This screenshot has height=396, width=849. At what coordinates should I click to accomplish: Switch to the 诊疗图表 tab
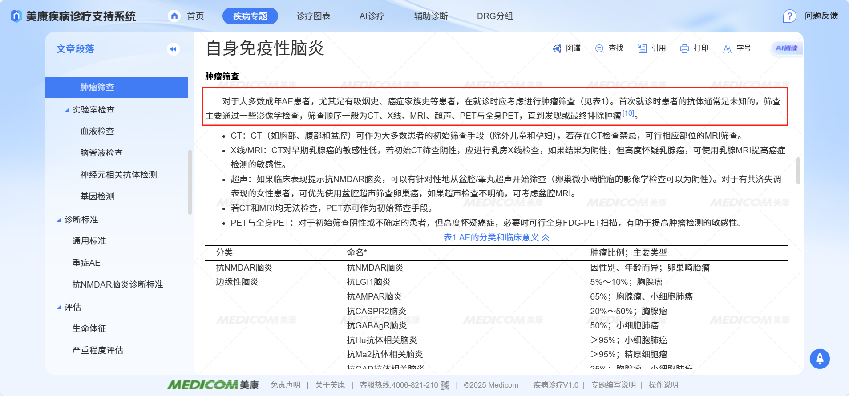[313, 16]
